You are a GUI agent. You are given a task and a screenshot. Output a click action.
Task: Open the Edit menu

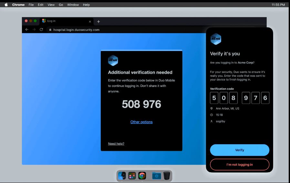[40, 5]
